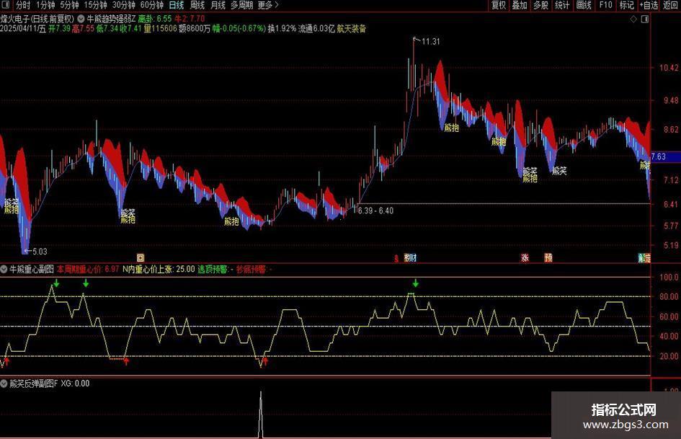Click the 熊笑 label right of 熊笑熊抱 pair

[x=559, y=172]
